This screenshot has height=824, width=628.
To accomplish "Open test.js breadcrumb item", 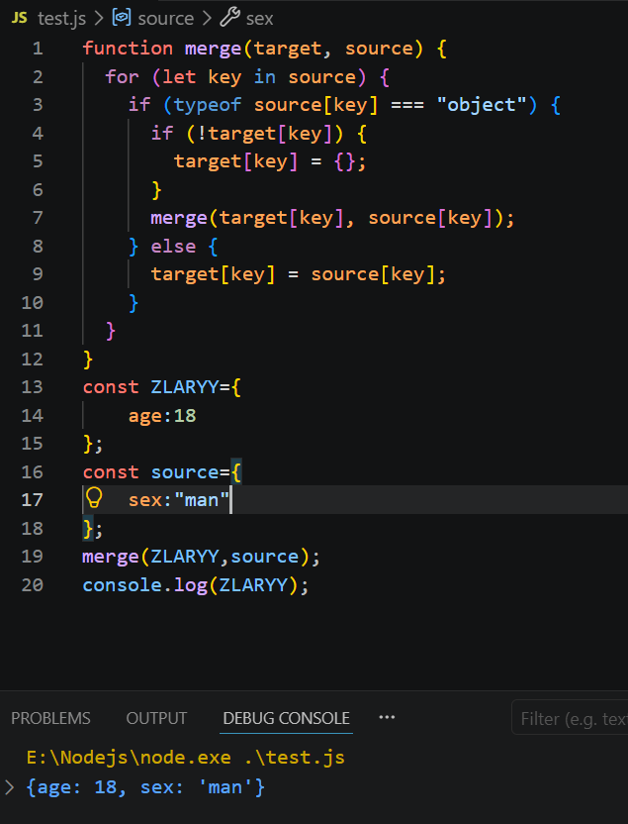I will [61, 19].
